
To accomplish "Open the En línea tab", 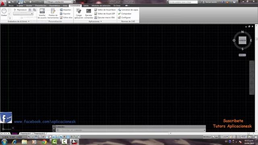I will point(117,6).
